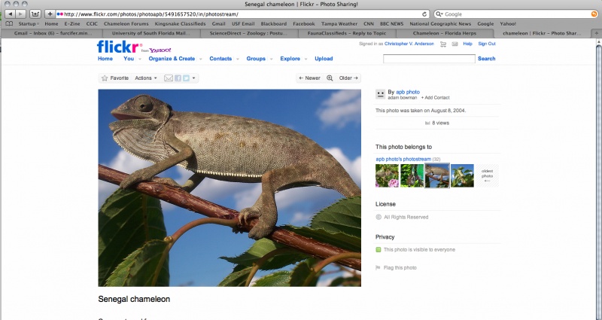The image size is (602, 320).
Task: Click inside Flickr search input field
Action: tap(429, 59)
